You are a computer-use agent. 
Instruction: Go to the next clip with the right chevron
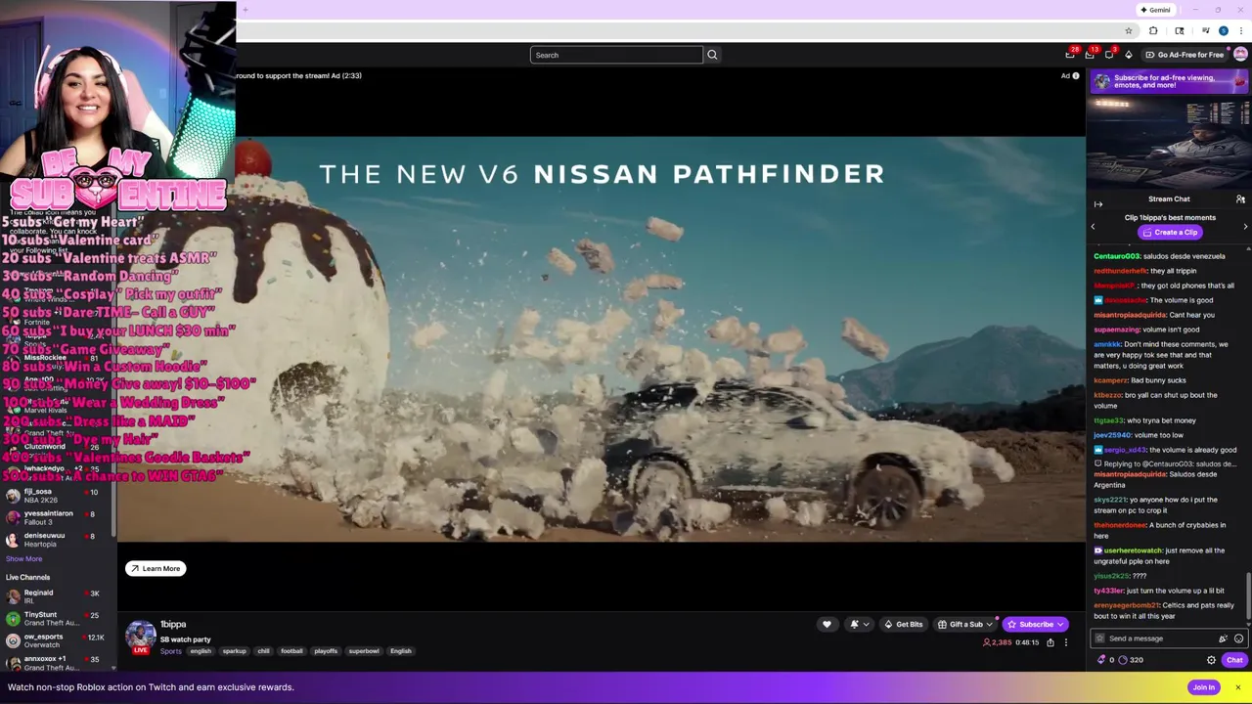[x=1245, y=227]
